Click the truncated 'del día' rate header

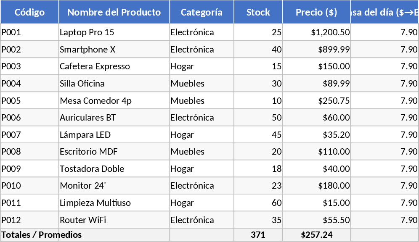pos(385,12)
